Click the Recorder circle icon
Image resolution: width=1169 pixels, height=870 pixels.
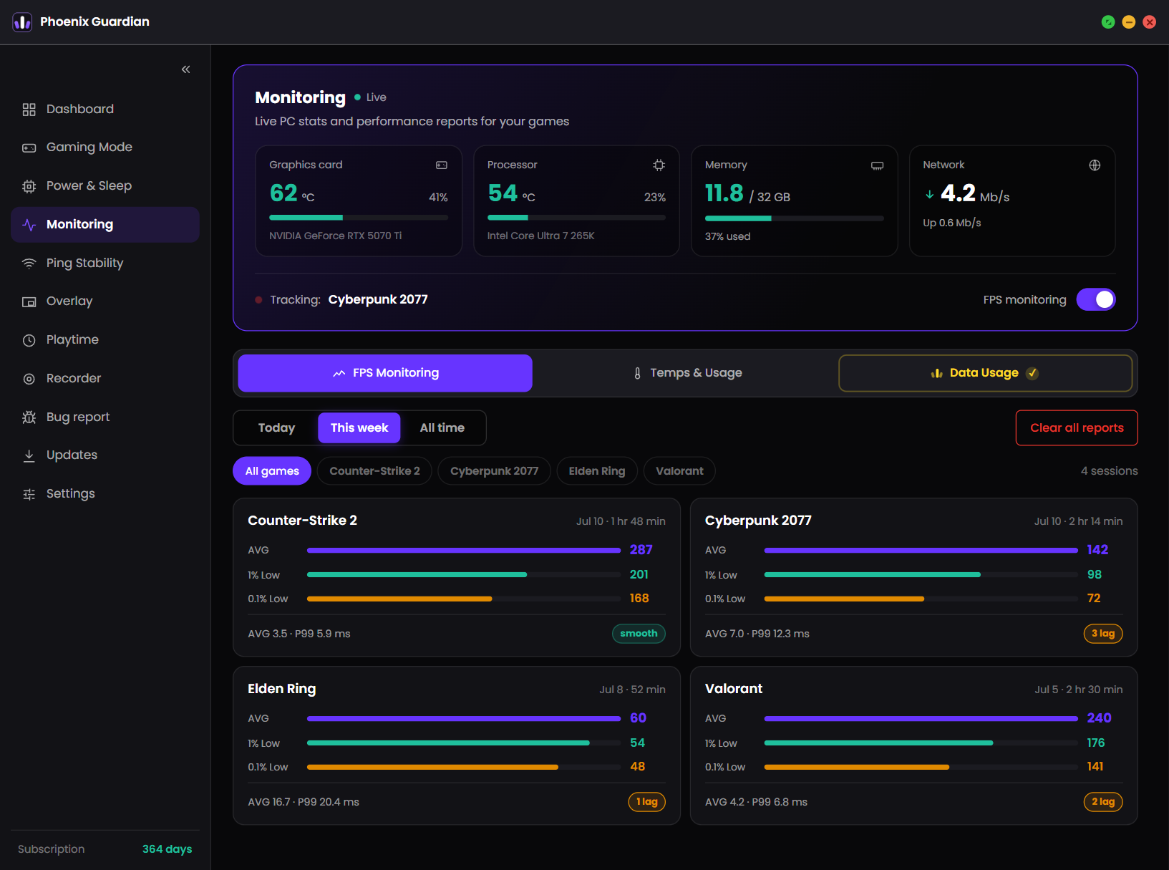[29, 379]
